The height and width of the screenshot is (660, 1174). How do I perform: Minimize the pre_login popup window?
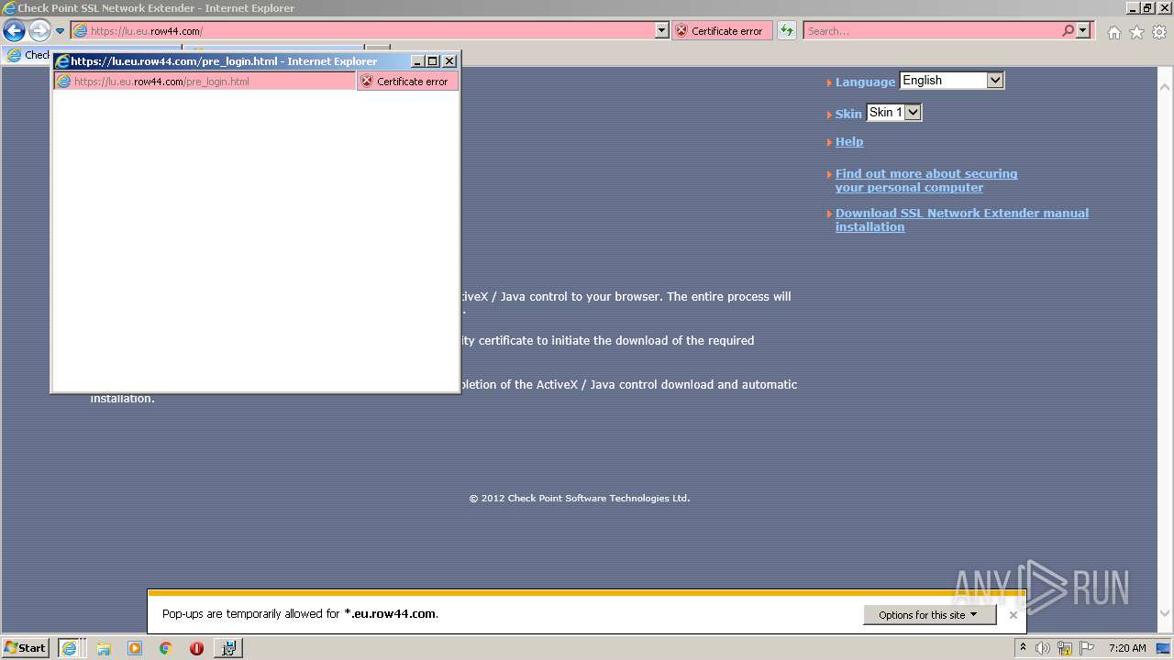(418, 61)
